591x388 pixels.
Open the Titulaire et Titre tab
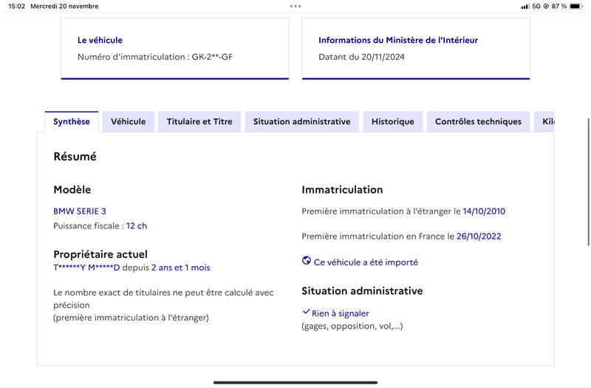pyautogui.click(x=199, y=121)
